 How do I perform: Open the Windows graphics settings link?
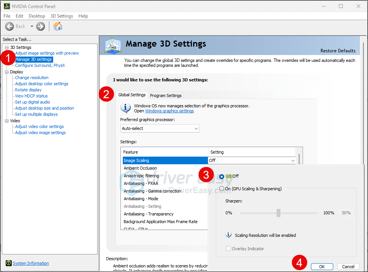coord(169,111)
